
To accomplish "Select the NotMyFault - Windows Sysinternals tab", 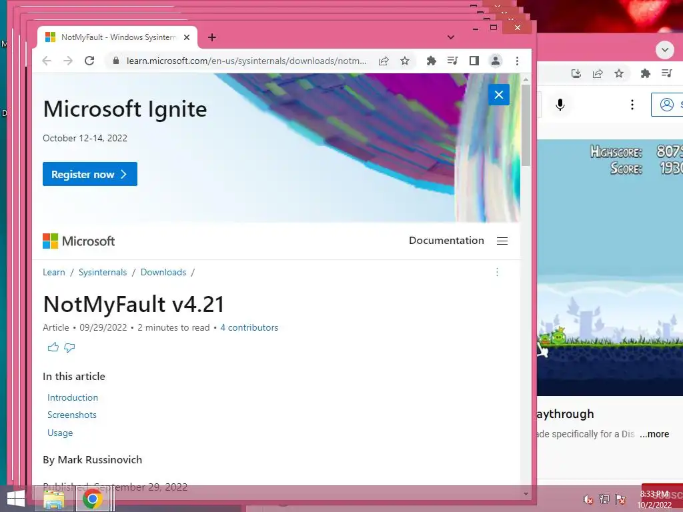I will click(117, 37).
